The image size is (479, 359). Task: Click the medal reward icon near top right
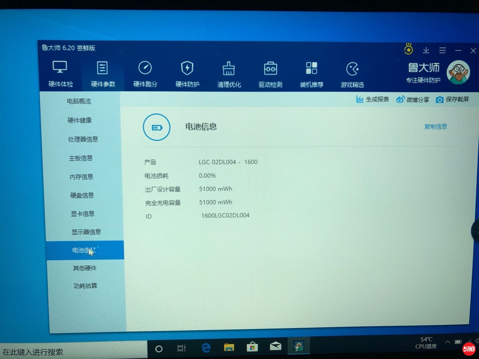(408, 49)
